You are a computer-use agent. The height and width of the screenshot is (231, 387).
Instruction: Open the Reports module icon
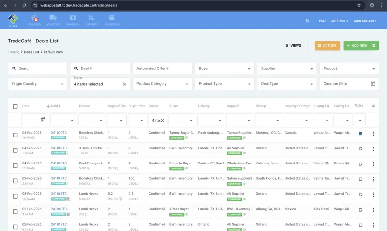pos(91,18)
